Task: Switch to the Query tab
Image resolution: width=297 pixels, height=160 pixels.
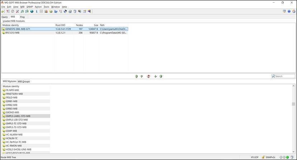Action: 5,17
